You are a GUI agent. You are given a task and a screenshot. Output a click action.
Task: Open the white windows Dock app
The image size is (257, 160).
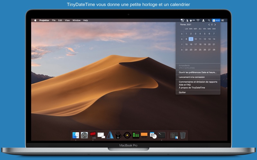point(101,135)
